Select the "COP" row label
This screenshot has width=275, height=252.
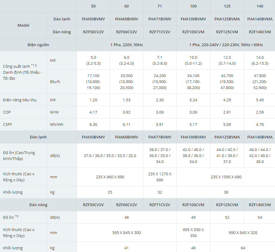[x=7, y=112]
